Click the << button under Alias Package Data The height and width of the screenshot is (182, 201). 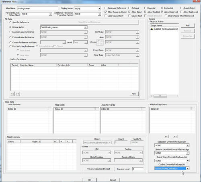pyautogui.click(x=166, y=136)
